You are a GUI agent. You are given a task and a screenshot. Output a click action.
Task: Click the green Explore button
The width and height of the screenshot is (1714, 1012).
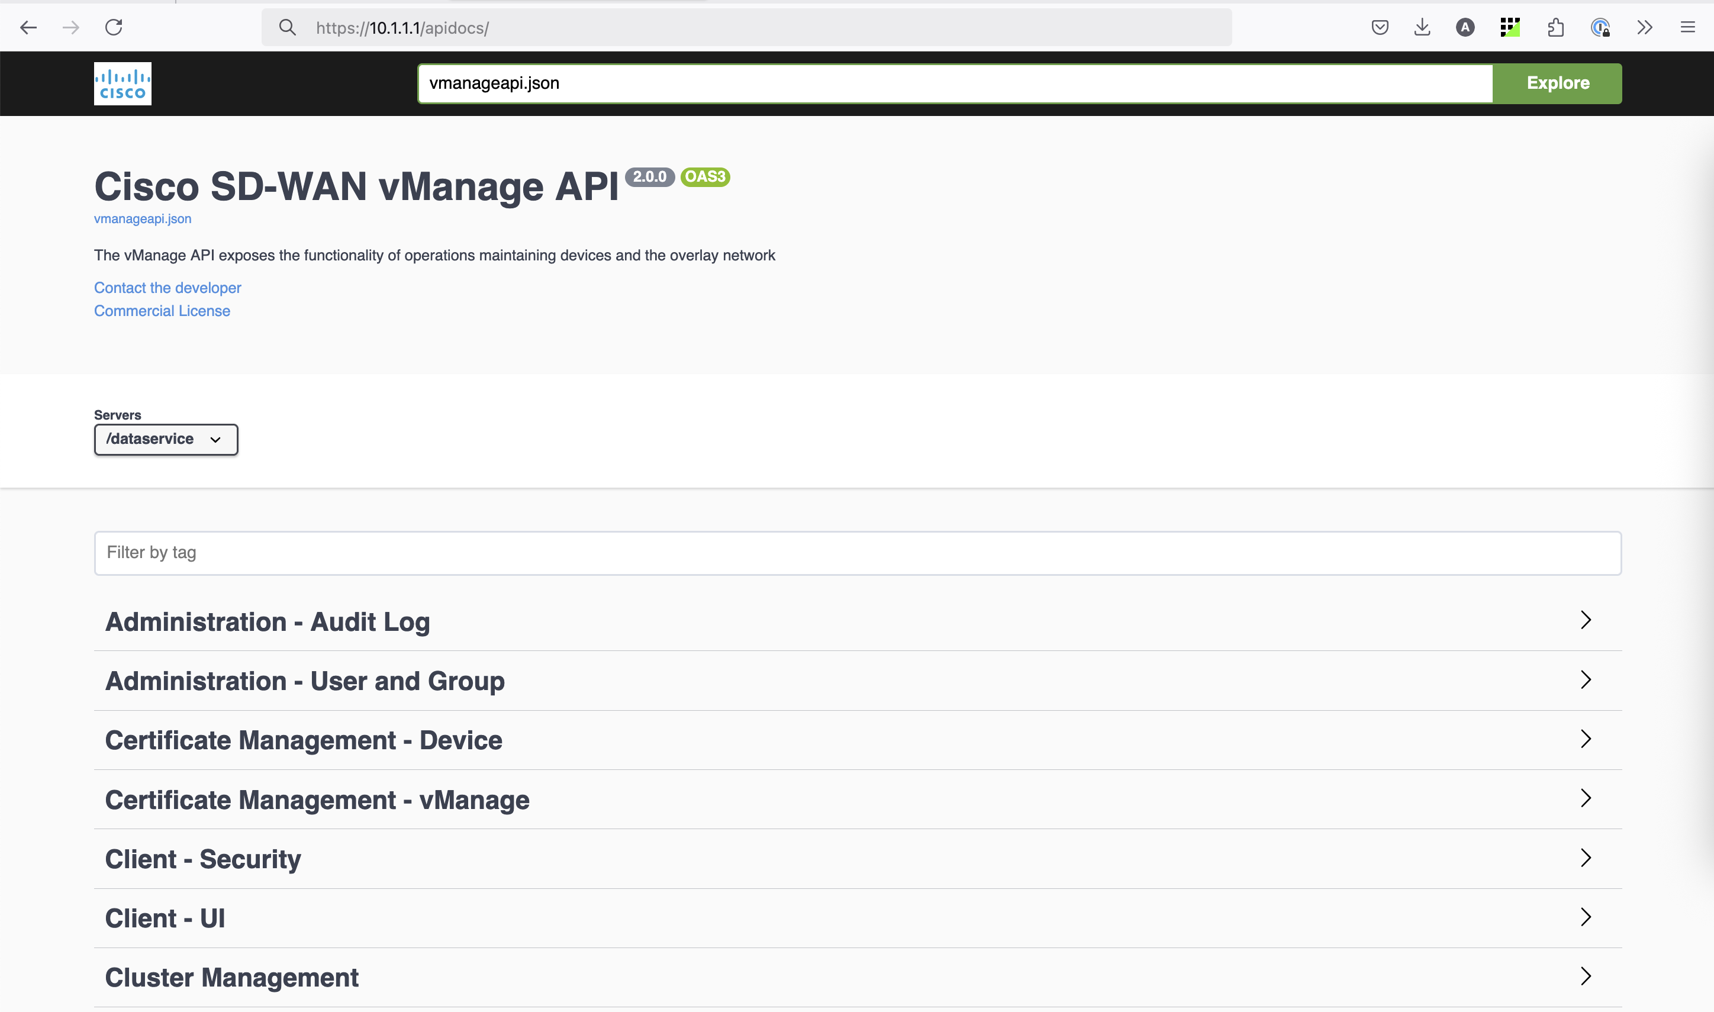[1557, 83]
